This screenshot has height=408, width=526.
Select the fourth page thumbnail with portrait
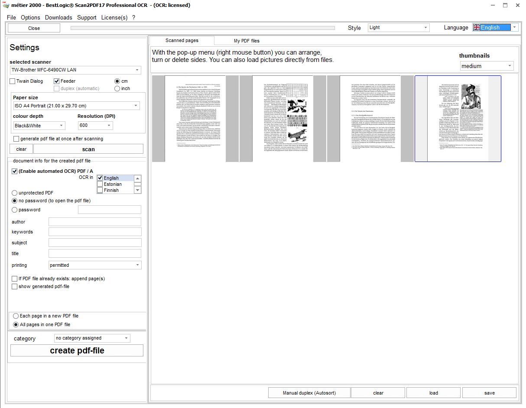pyautogui.click(x=458, y=119)
